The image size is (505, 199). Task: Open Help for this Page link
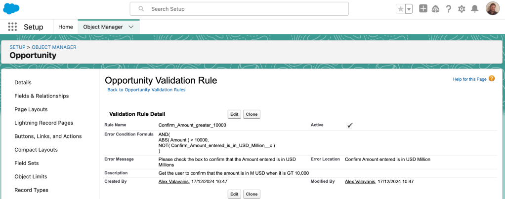[469, 79]
